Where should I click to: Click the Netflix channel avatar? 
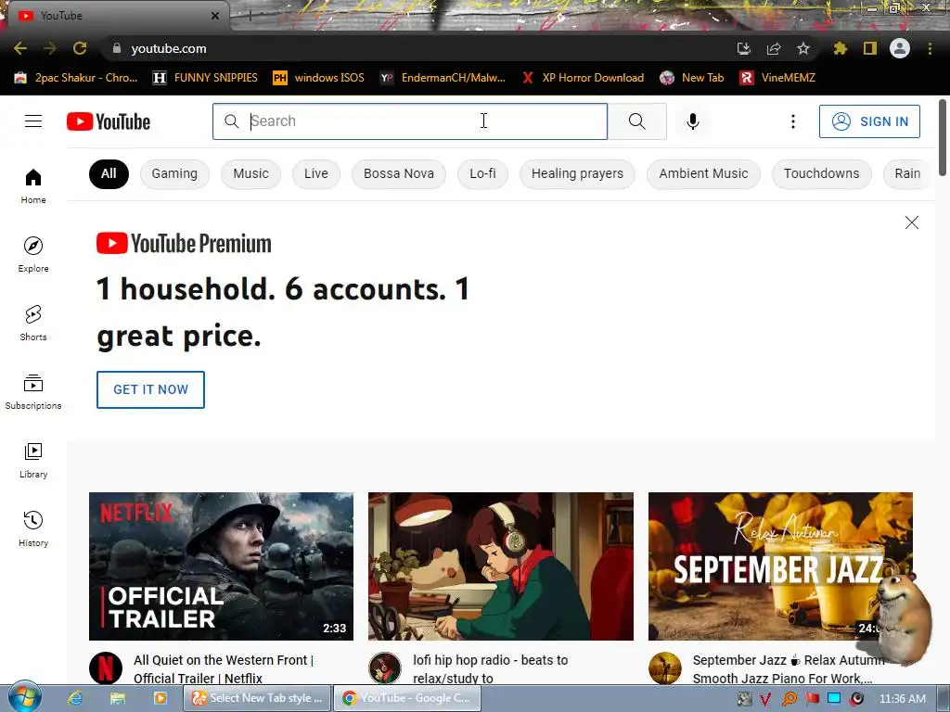tap(106, 667)
